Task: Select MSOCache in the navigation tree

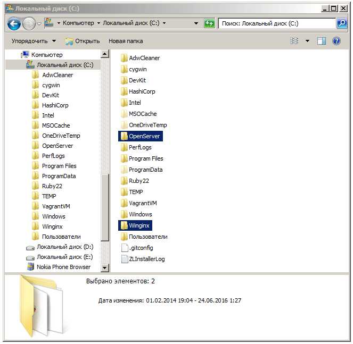Action: 56,125
